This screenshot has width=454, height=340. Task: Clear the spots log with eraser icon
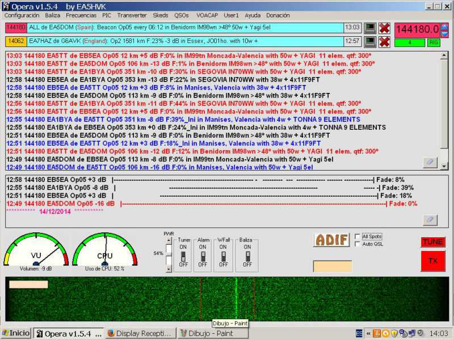click(430, 162)
